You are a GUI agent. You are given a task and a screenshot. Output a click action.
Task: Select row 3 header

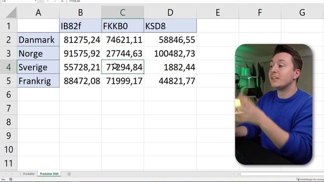pos(9,53)
